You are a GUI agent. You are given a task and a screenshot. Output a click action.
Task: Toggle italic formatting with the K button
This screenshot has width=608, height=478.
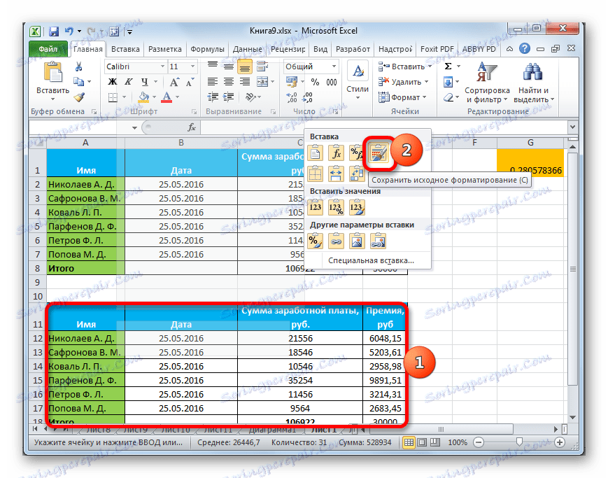point(127,80)
